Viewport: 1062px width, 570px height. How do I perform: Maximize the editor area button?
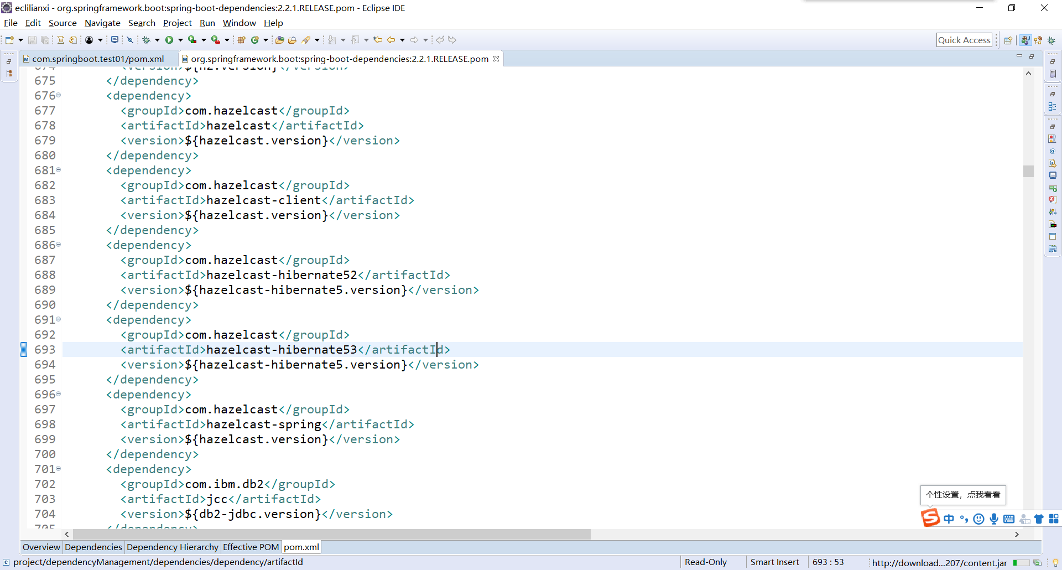pos(1032,56)
